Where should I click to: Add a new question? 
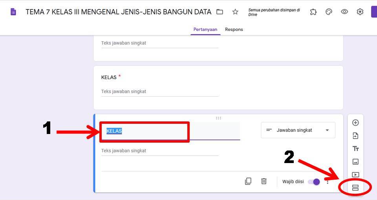[355, 123]
